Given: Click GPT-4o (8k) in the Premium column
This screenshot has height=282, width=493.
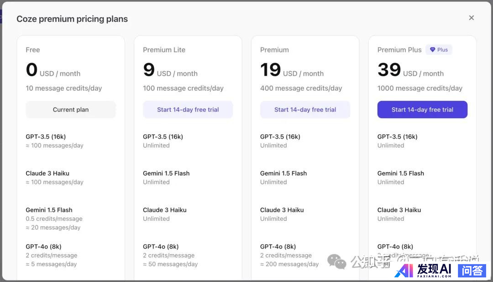Looking at the screenshot, I should coord(278,246).
